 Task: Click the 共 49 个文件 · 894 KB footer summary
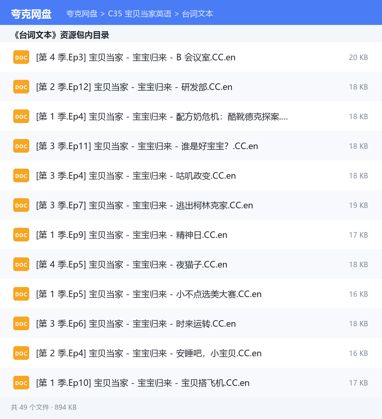pyautogui.click(x=44, y=407)
